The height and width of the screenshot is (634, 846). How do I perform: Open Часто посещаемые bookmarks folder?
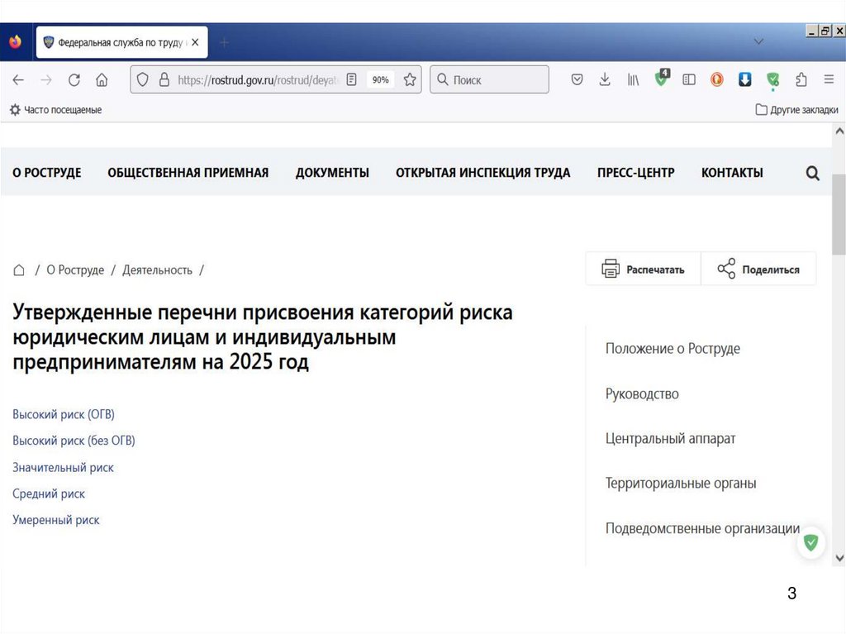coord(55,110)
